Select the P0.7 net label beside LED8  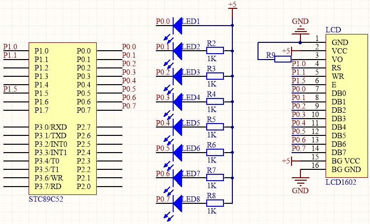tap(163, 199)
